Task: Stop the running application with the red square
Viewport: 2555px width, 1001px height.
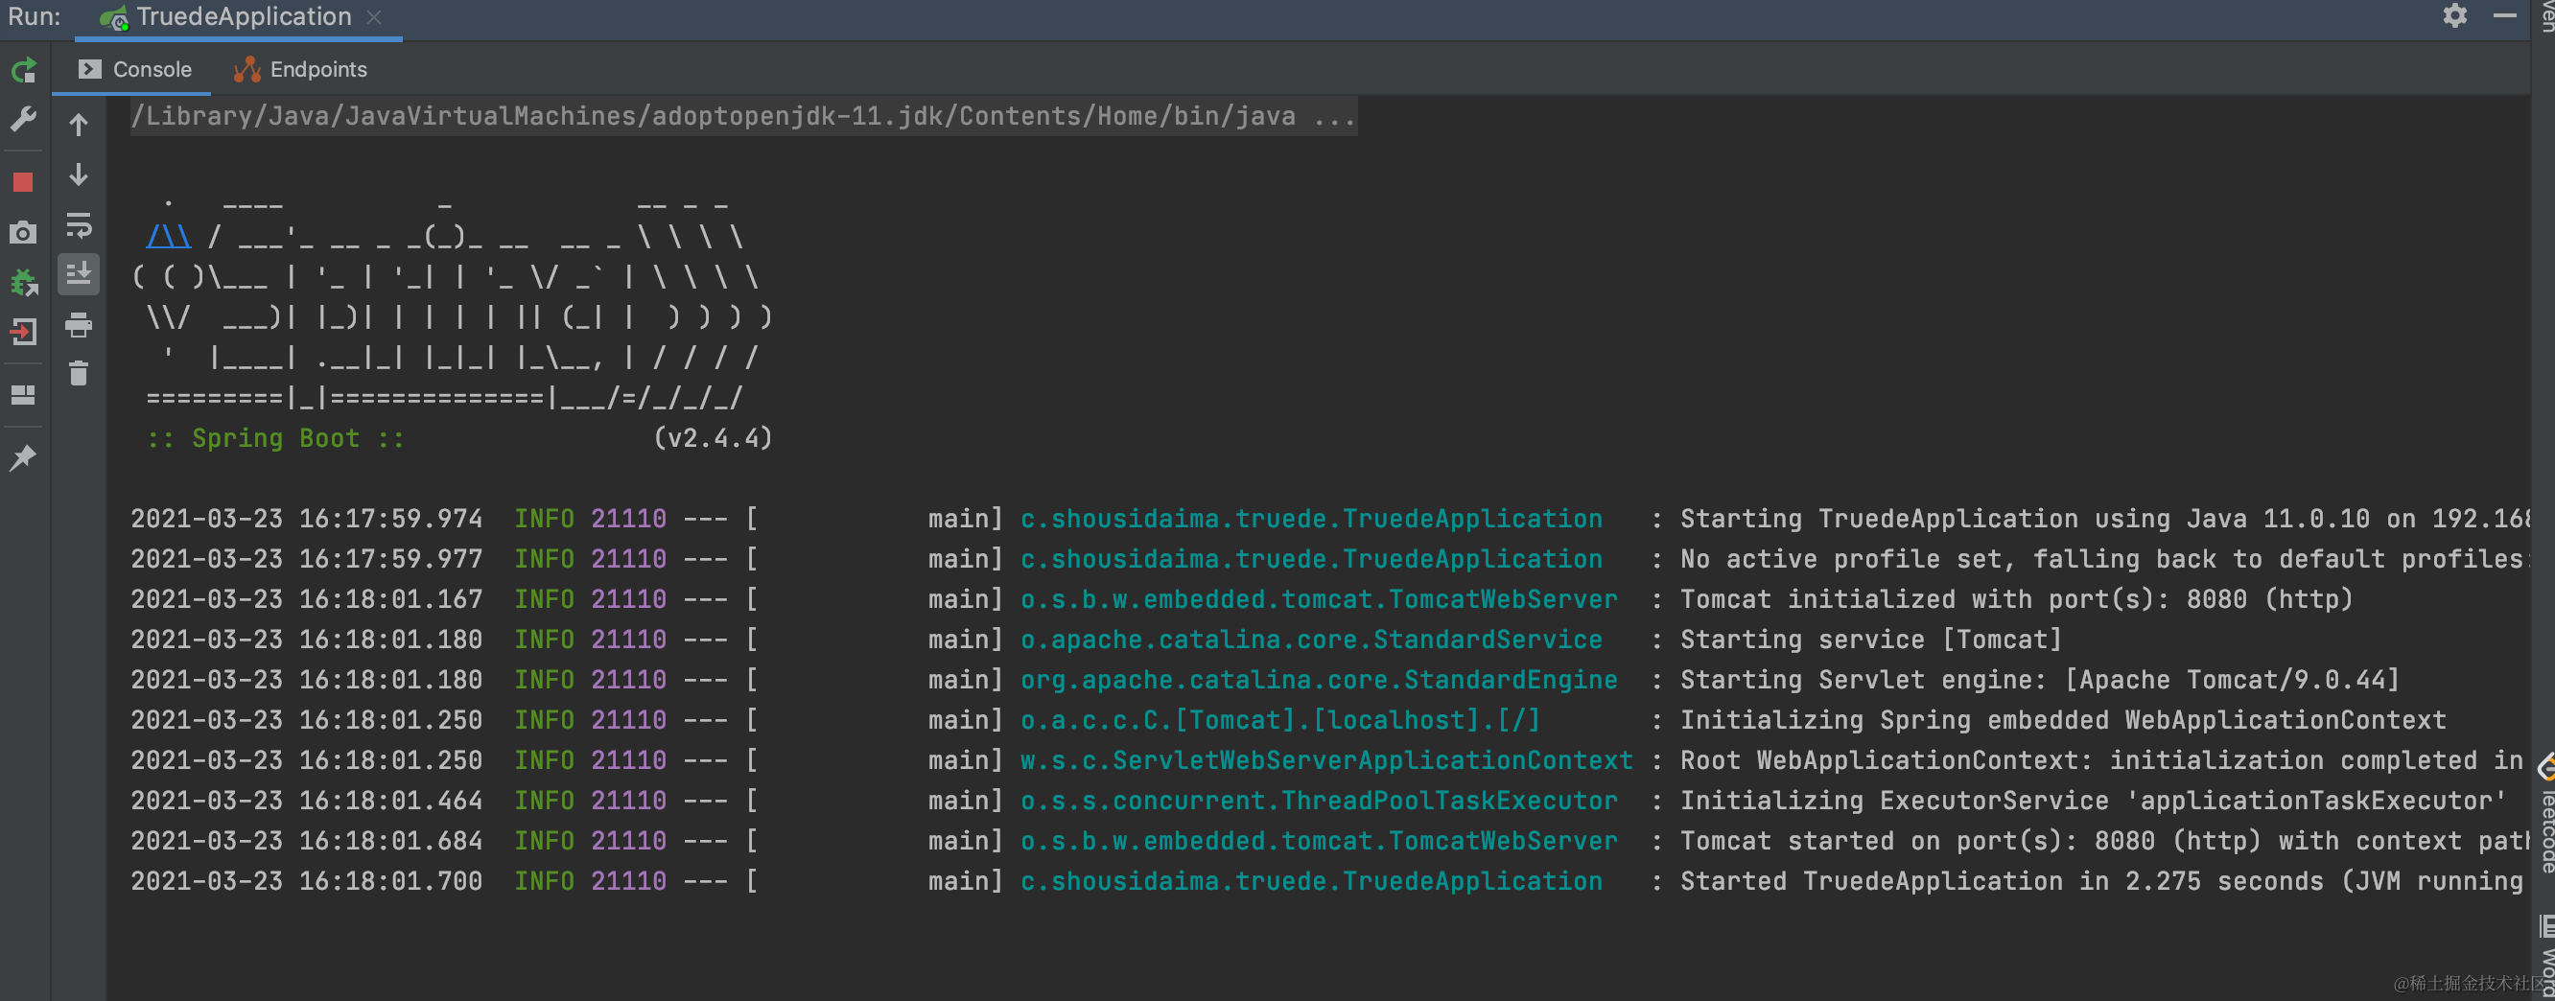Action: pos(24,182)
